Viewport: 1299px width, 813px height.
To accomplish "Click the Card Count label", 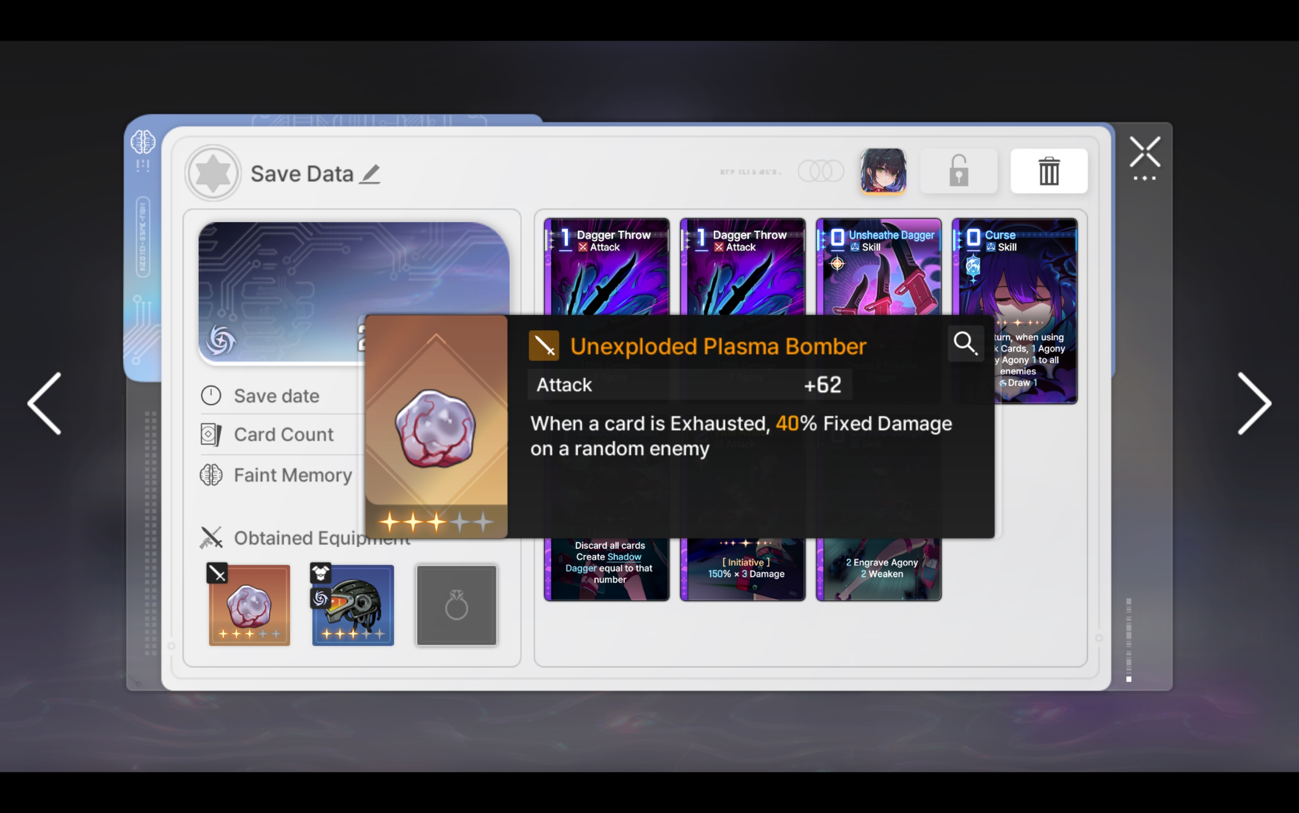I will [283, 434].
